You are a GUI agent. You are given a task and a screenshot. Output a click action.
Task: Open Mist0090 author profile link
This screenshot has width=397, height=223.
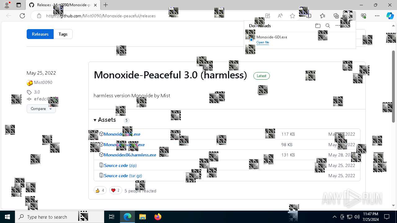43,82
